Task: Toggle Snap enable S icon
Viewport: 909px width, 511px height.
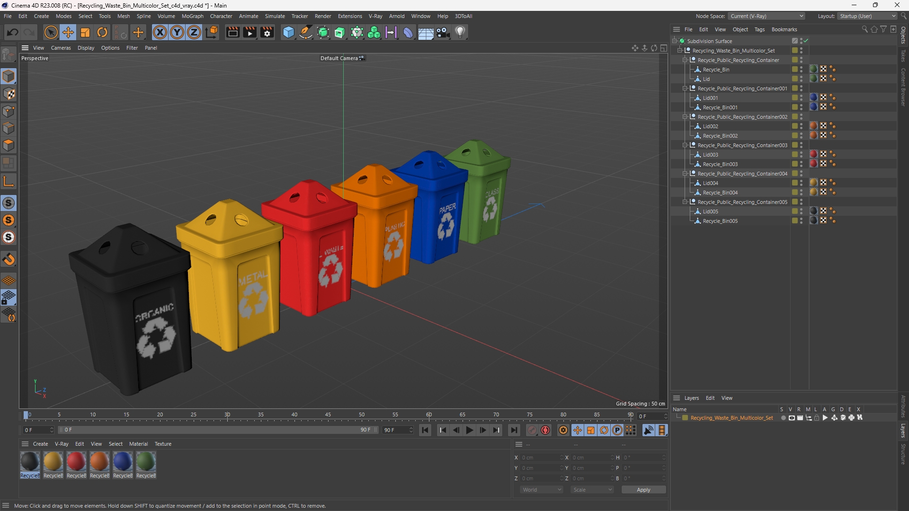Action: 9,203
